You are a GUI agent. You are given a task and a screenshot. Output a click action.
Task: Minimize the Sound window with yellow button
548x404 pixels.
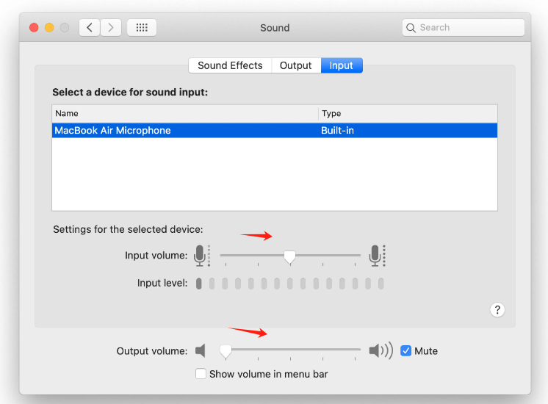click(49, 28)
